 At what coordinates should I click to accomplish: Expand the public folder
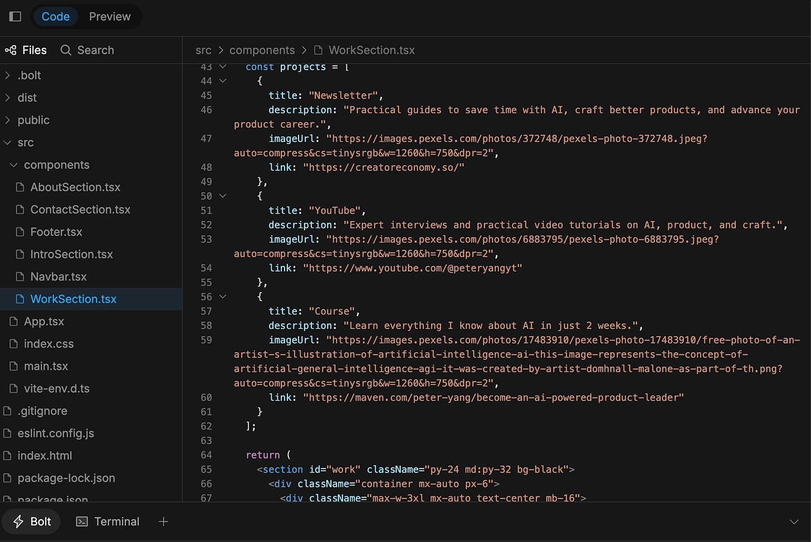click(91, 120)
